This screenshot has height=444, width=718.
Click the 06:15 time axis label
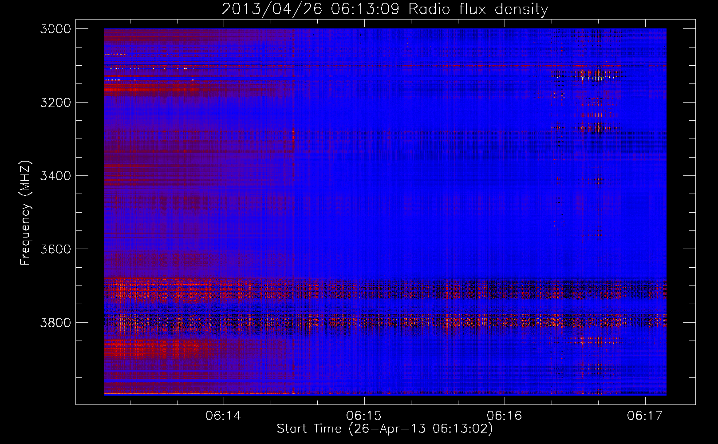point(364,416)
